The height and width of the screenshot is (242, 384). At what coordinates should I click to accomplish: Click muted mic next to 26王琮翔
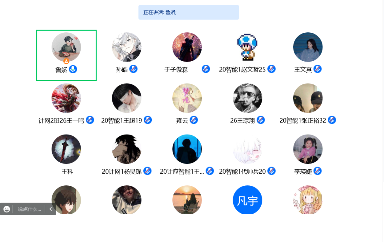pyautogui.click(x=261, y=120)
